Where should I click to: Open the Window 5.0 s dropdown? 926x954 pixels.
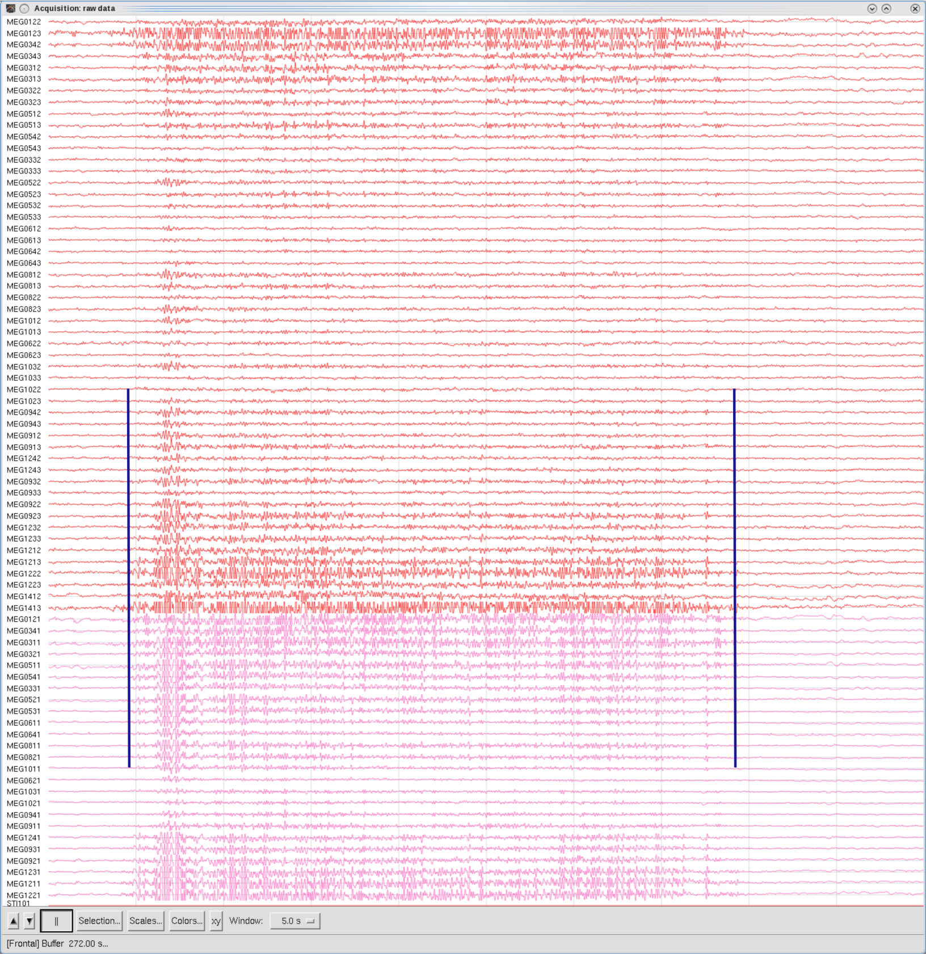(x=295, y=921)
